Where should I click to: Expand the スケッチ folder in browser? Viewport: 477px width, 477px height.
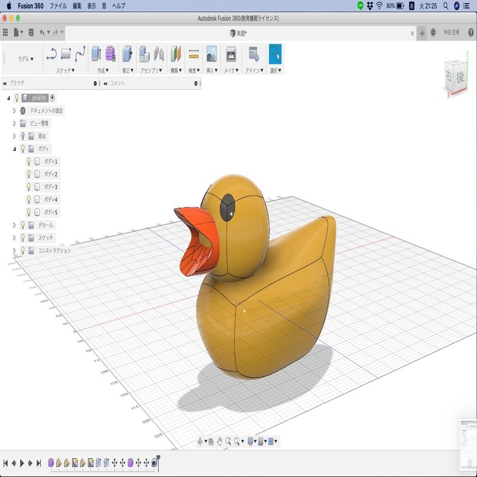14,237
